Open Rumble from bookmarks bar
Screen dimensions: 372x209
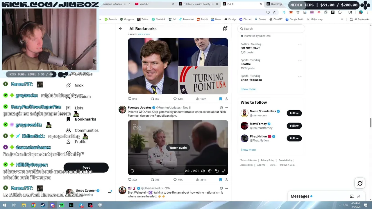[x=111, y=19]
